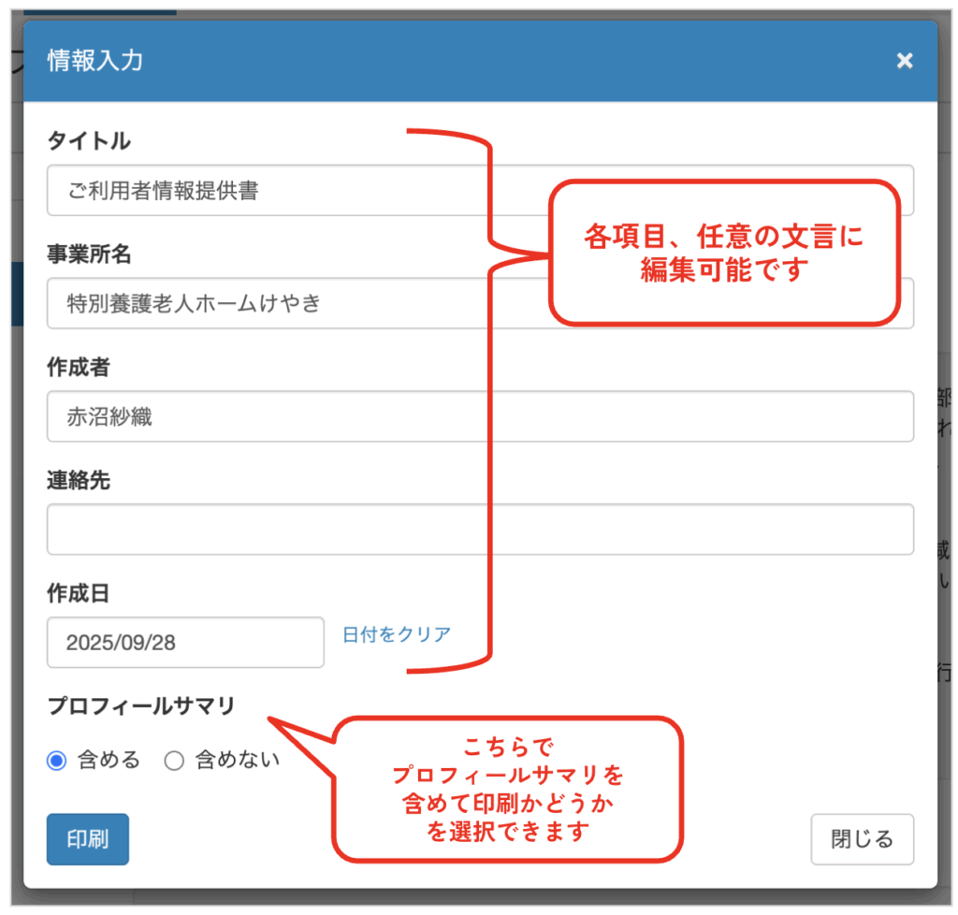The width and height of the screenshot is (958, 915).
Task: Click the 作成日 label
Action: 79,593
